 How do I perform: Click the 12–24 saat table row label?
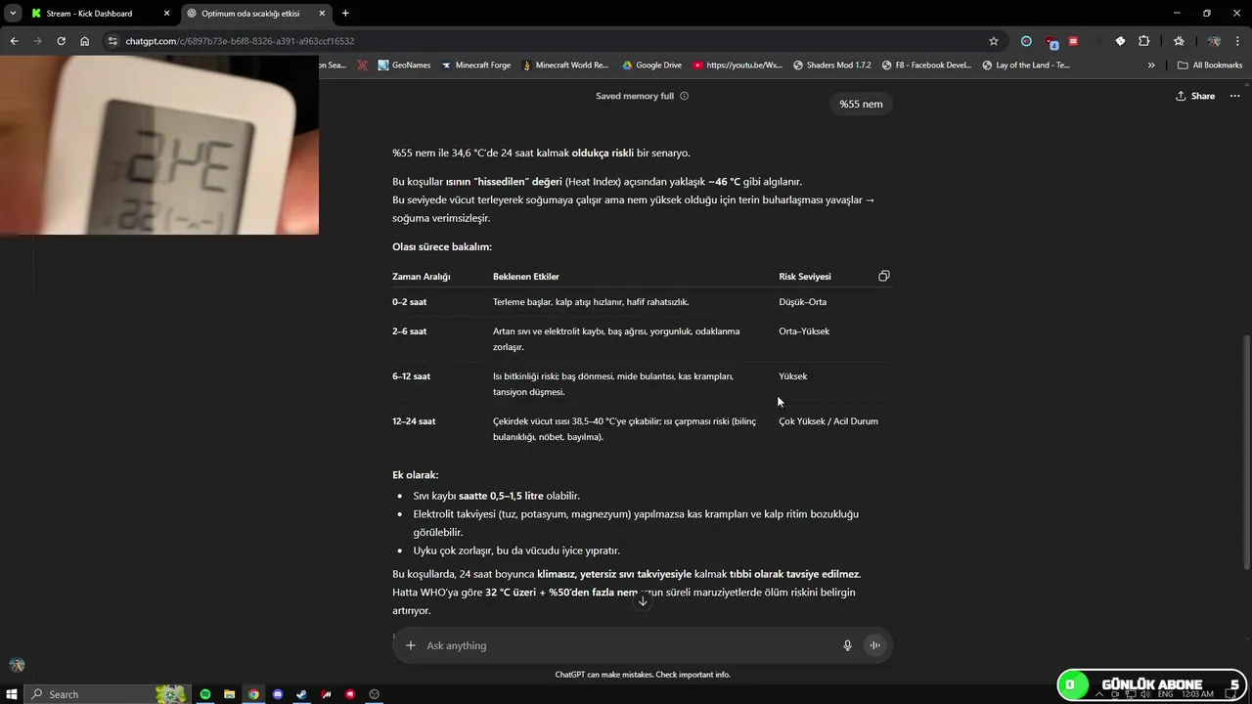(x=414, y=421)
